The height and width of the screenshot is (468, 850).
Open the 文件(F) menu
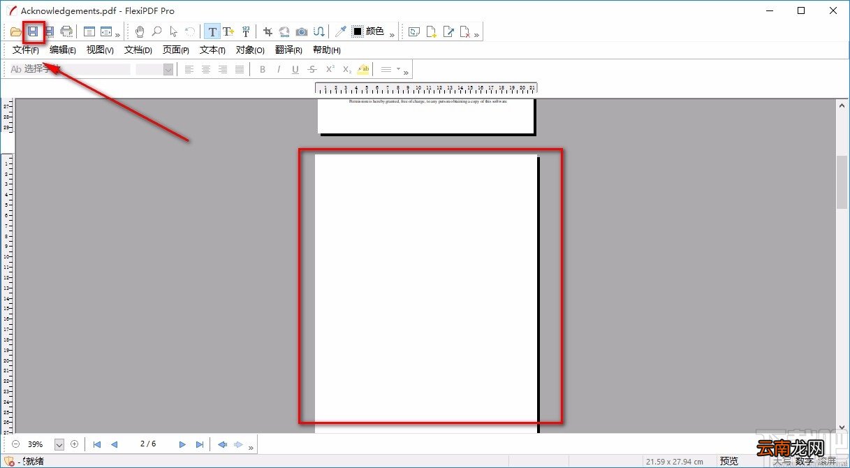(x=26, y=50)
